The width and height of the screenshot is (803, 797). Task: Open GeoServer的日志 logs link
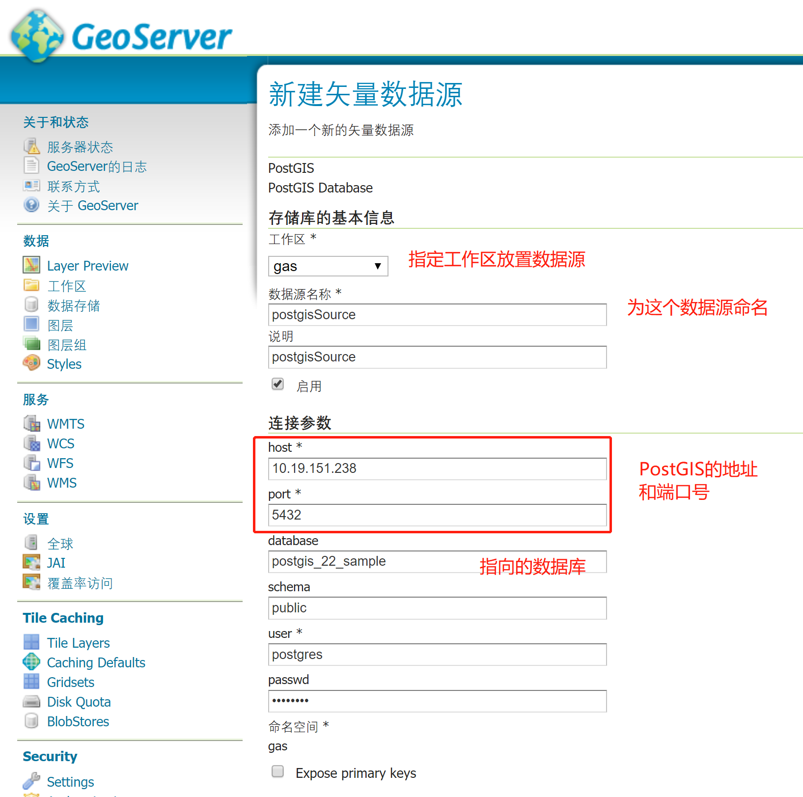pos(97,166)
